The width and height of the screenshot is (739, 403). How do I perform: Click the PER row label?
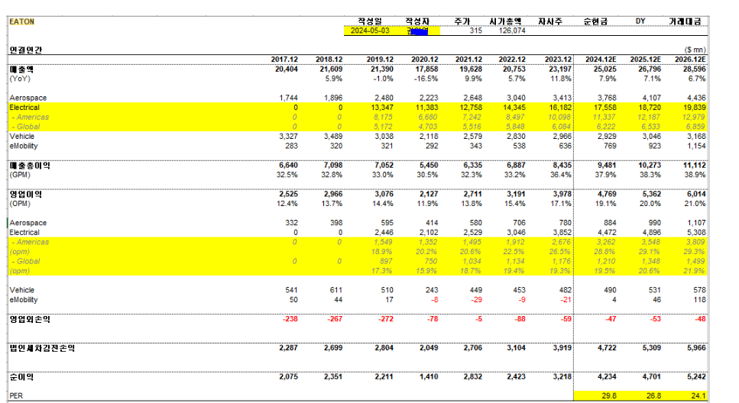(x=16, y=396)
